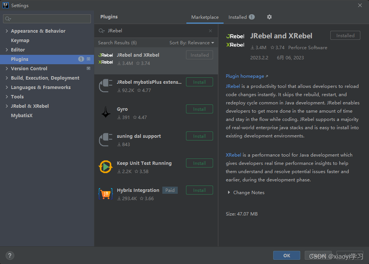Click the Search Results (6) label
369x264 pixels.
(117, 42)
